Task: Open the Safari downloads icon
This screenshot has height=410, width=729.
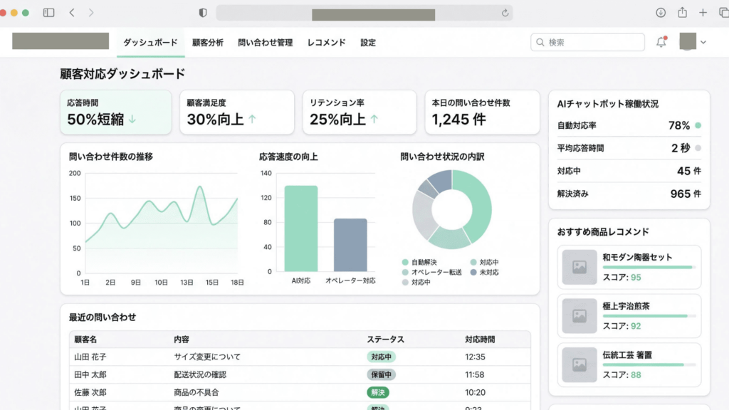Action: coord(661,13)
